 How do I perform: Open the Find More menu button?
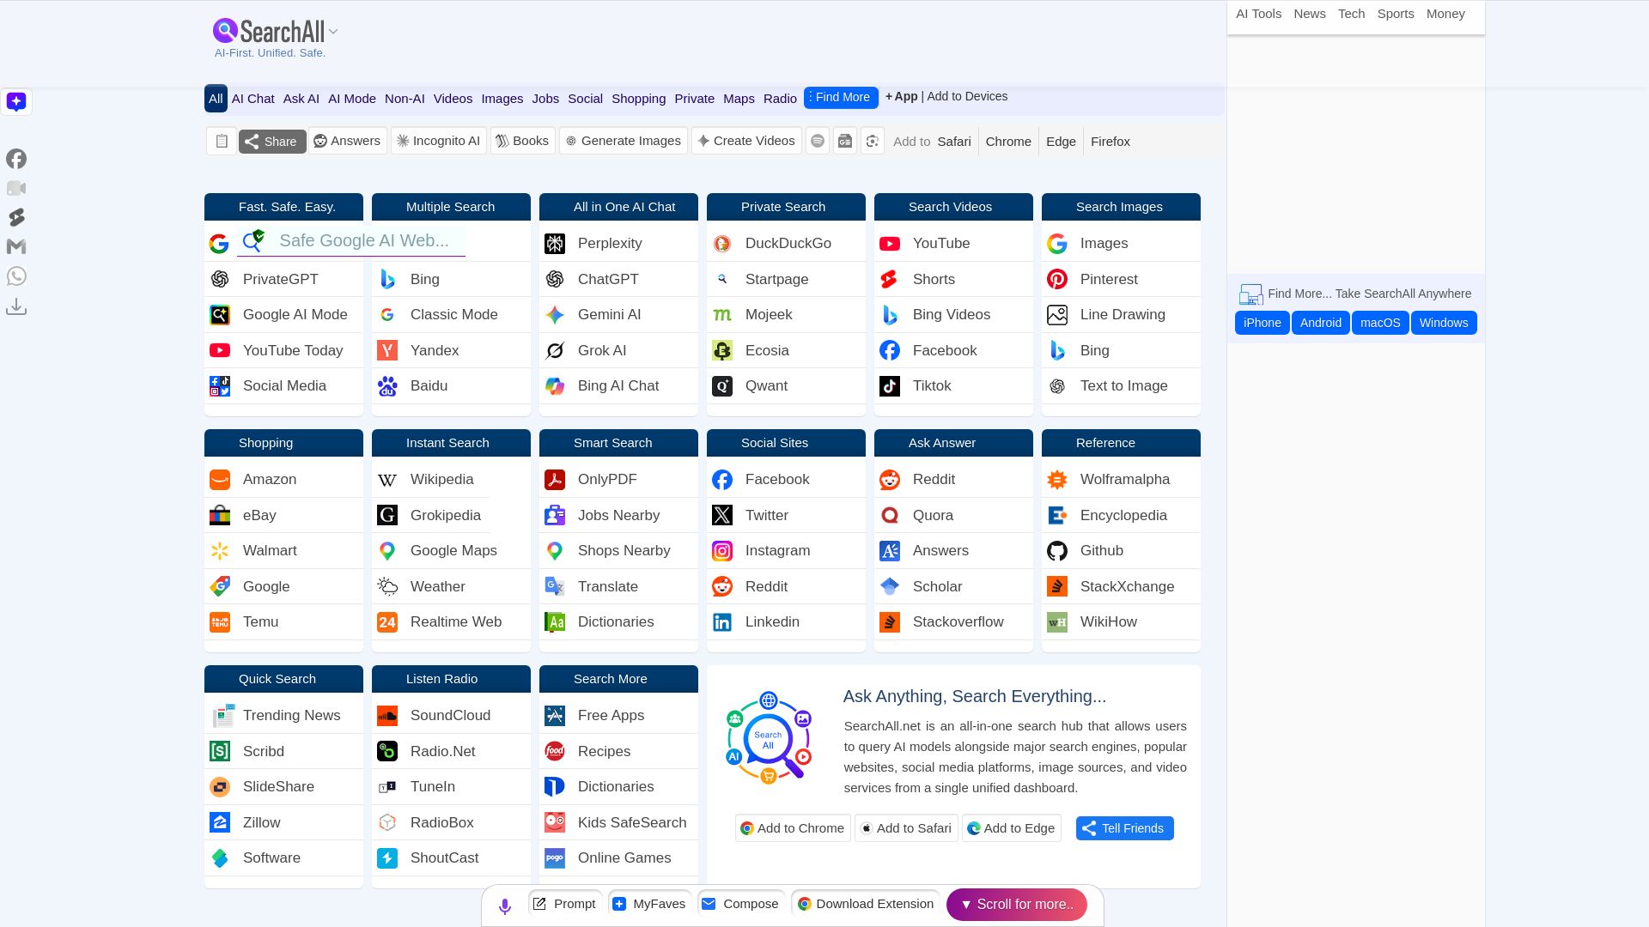[x=841, y=98]
